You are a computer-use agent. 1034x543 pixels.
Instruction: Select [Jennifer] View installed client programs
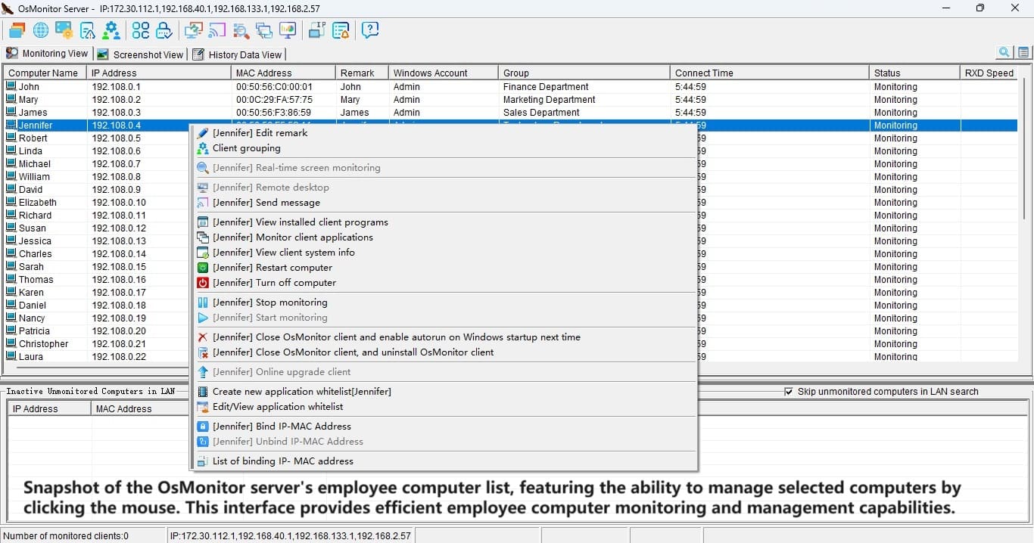pos(444,222)
